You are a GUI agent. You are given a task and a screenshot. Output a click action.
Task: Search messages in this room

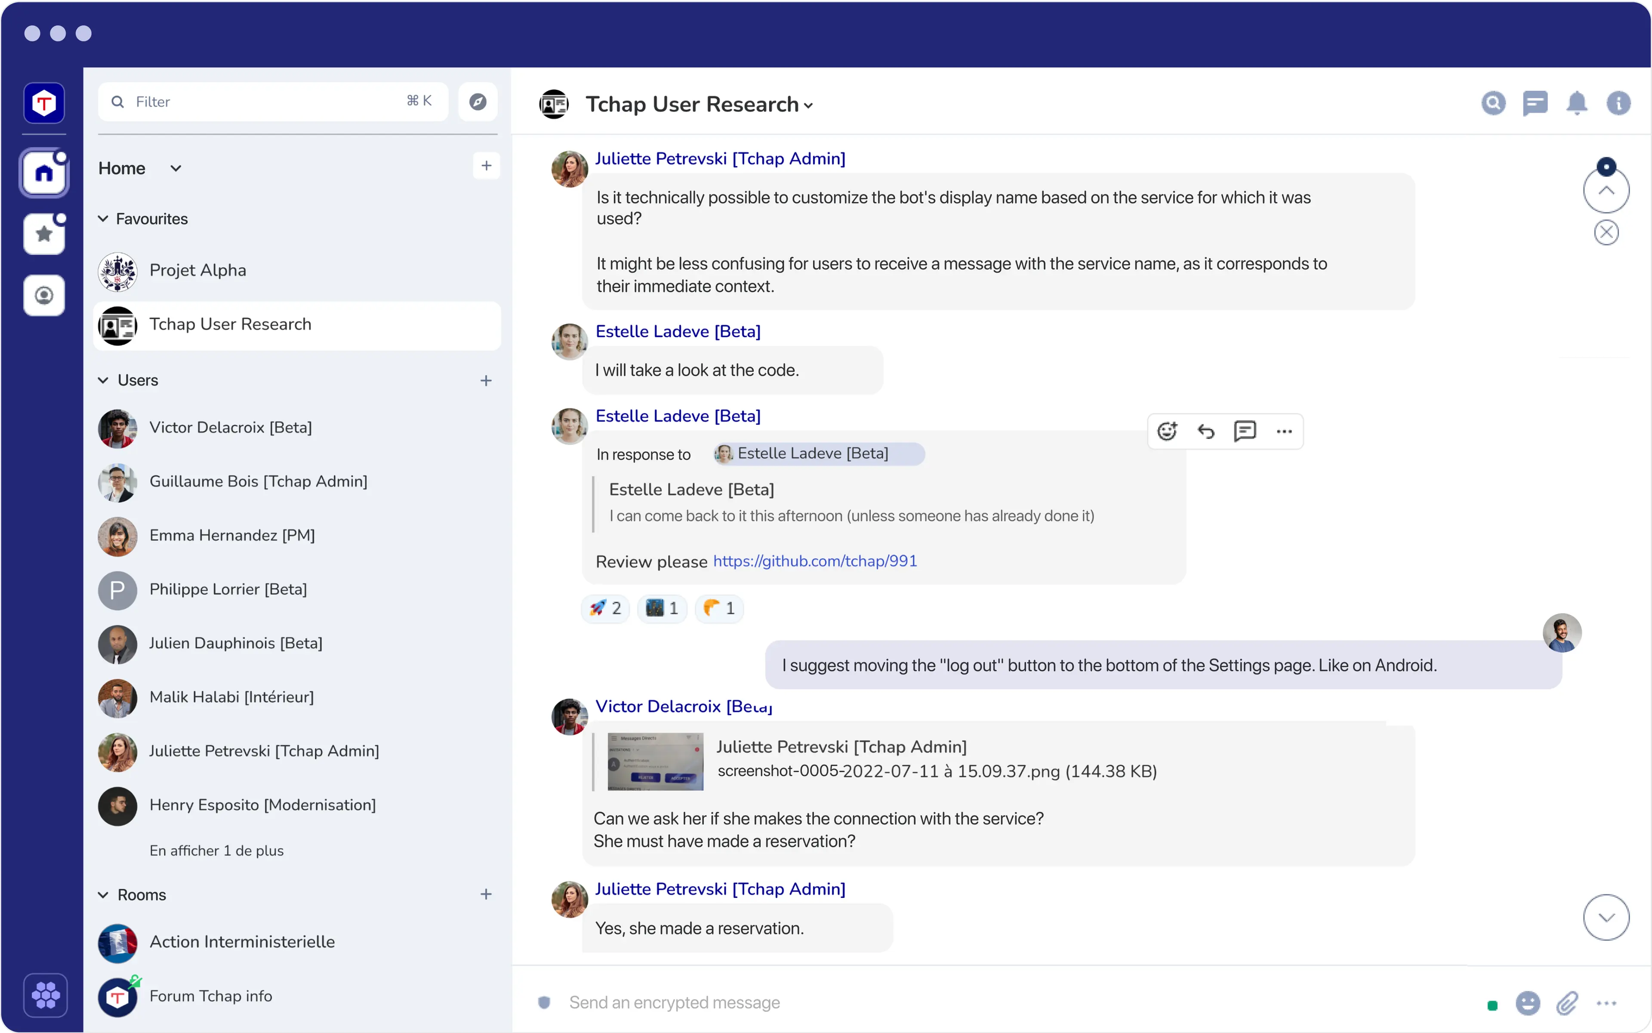coord(1493,103)
